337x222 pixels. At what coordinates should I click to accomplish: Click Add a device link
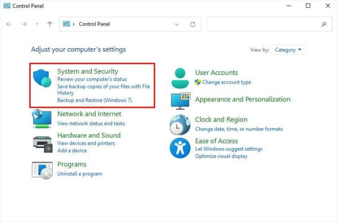(x=72, y=151)
